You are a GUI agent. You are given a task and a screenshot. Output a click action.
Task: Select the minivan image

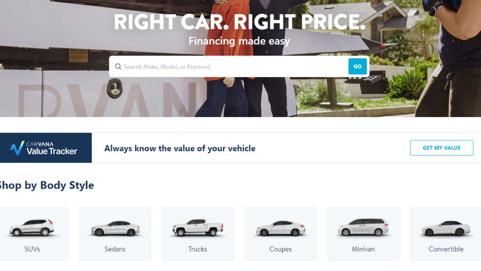[x=363, y=227]
